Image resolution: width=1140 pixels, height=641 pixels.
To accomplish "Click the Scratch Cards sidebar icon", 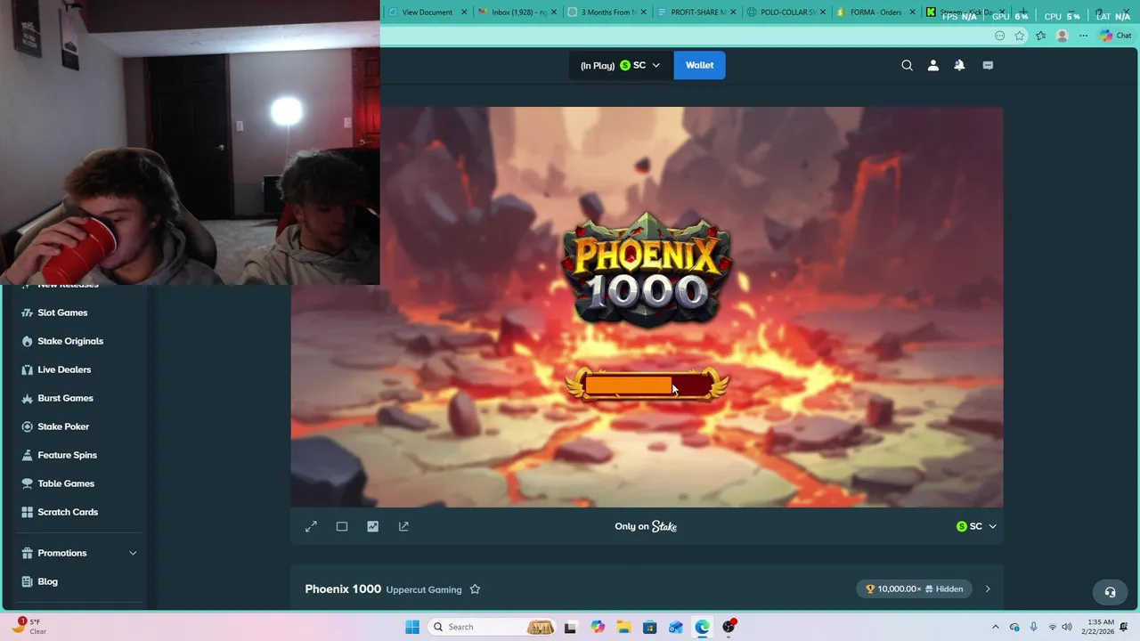I will click(27, 512).
